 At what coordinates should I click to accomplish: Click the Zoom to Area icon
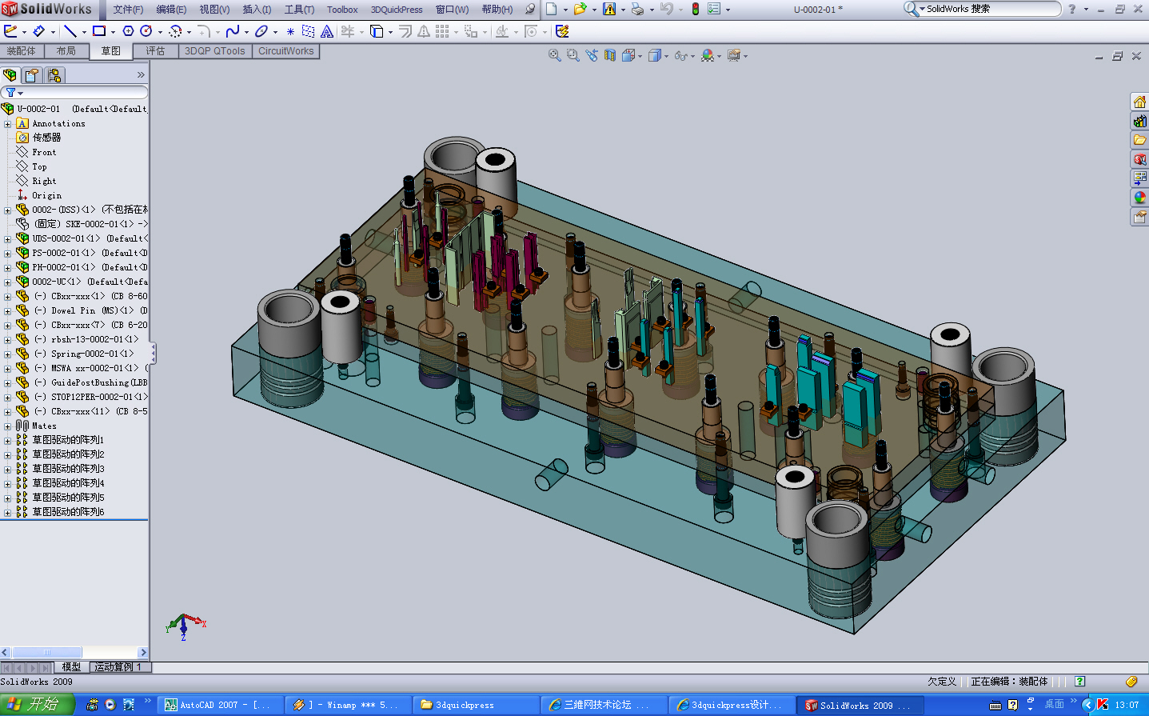click(573, 55)
